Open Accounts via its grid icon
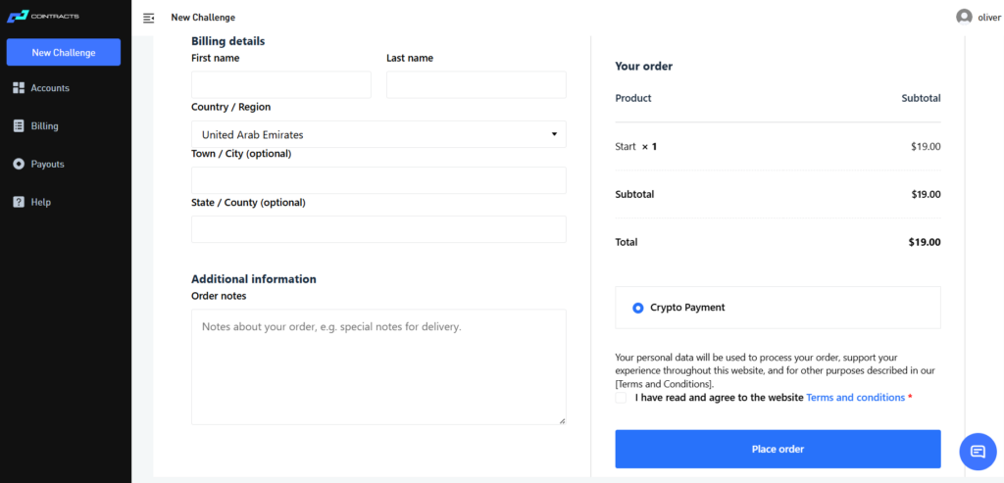1004x483 pixels. 19,88
